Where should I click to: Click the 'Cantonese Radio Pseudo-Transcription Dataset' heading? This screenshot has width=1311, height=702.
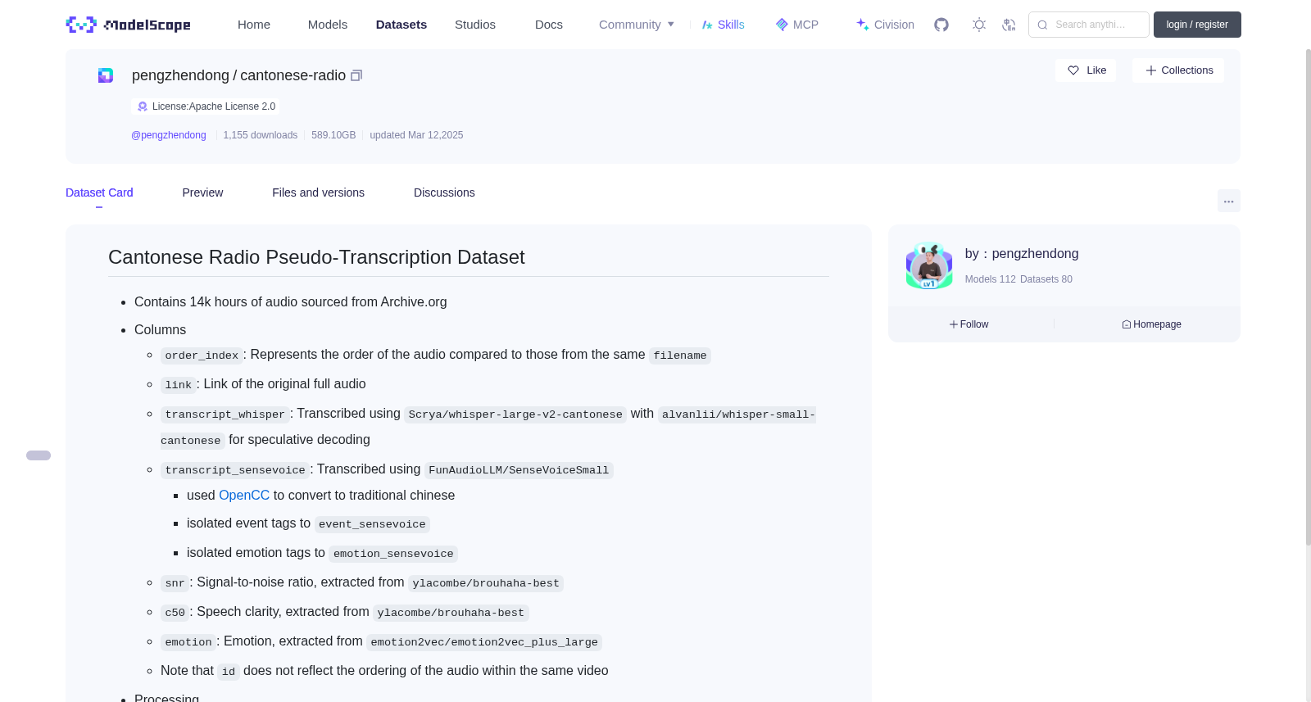tap(316, 257)
